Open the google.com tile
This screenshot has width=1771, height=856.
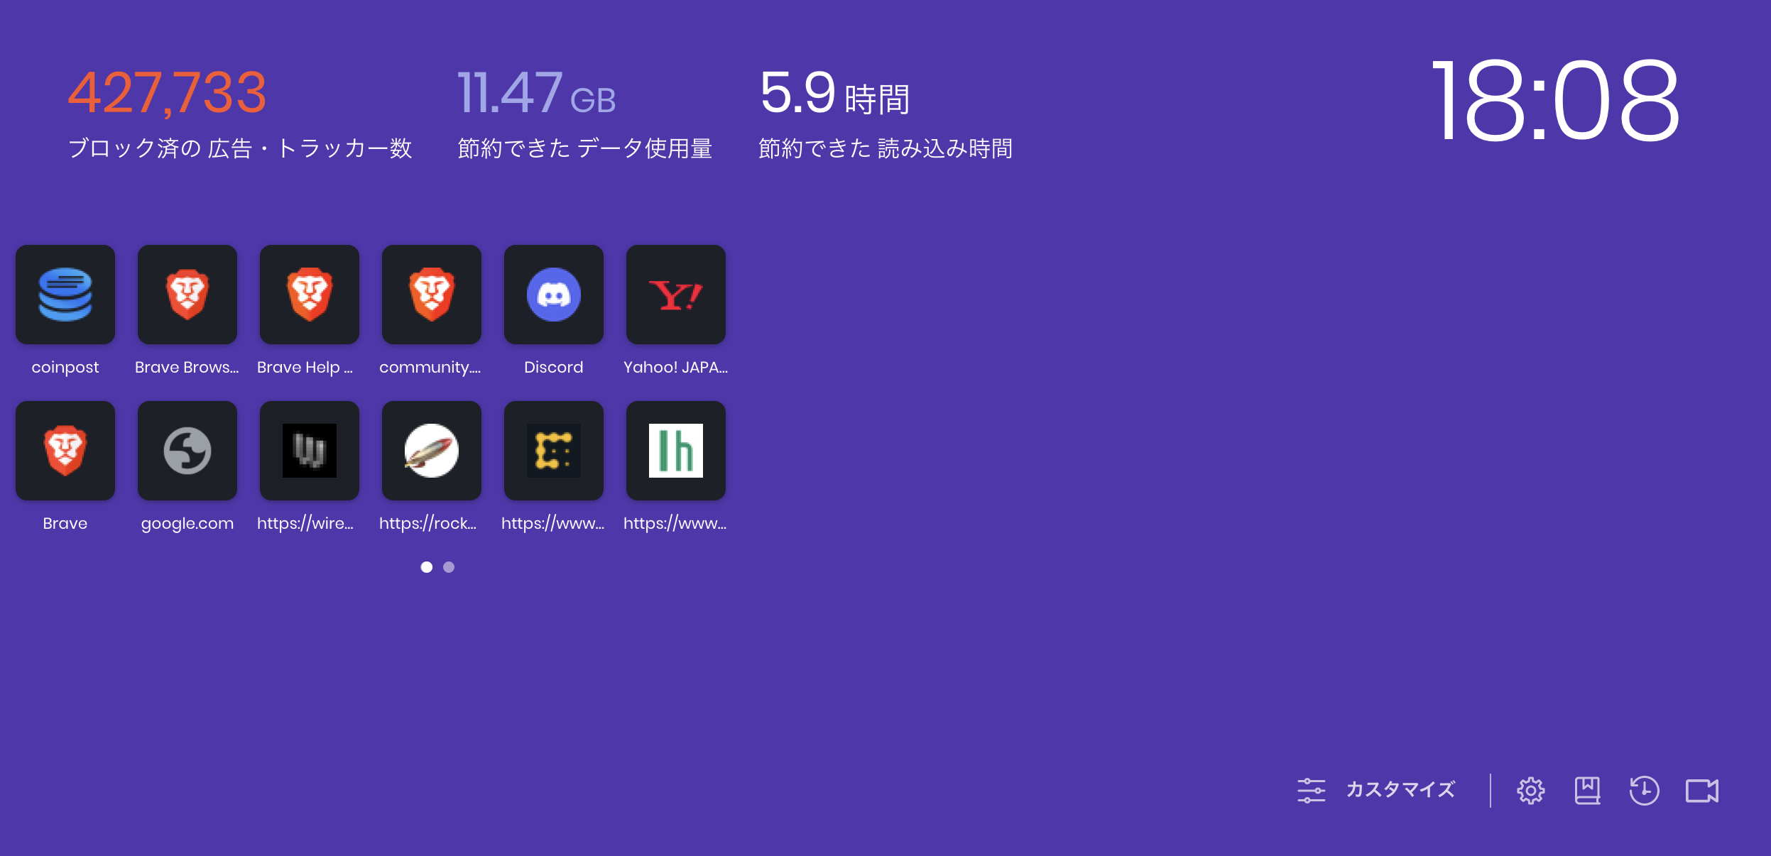[x=187, y=451]
